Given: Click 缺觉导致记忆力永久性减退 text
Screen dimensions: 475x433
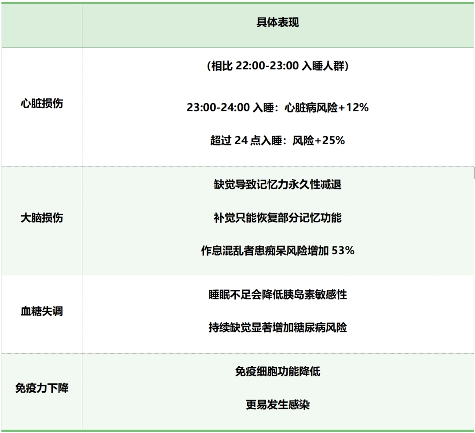Looking at the screenshot, I should (278, 184).
